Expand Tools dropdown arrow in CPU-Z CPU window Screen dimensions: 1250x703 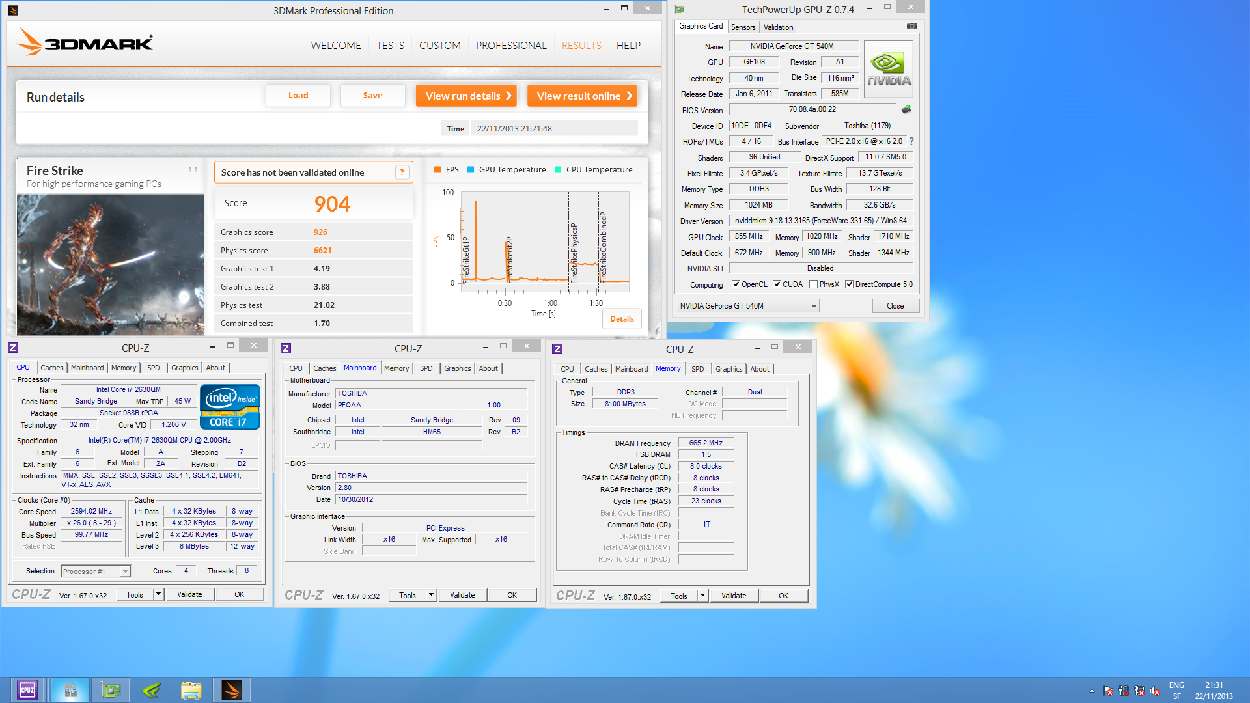pos(158,594)
